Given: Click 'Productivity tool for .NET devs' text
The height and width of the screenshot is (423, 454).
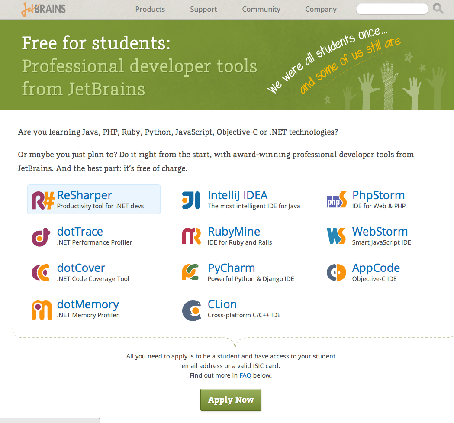Looking at the screenshot, I should pyautogui.click(x=100, y=206).
